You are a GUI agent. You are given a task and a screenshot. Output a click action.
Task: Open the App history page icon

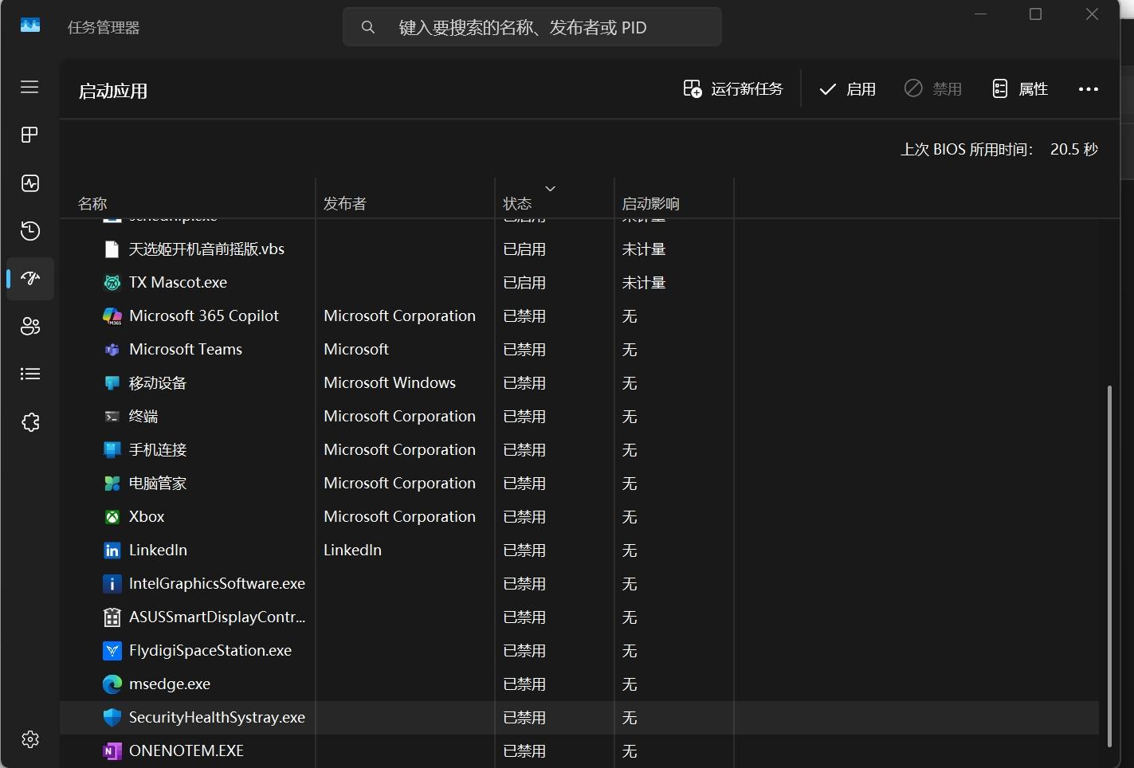click(x=29, y=231)
